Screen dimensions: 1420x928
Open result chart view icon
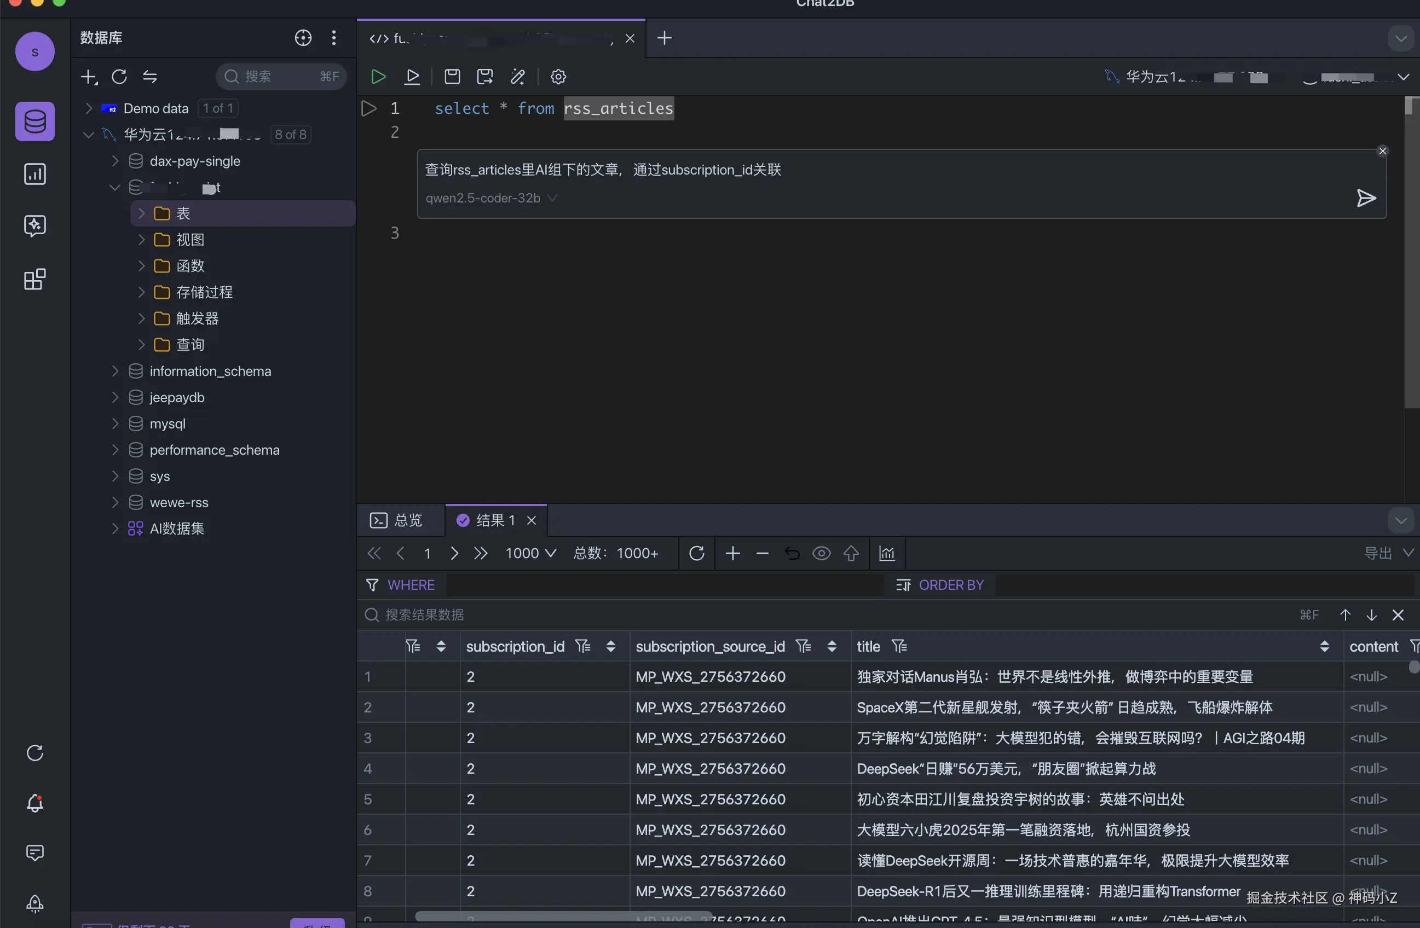click(887, 553)
